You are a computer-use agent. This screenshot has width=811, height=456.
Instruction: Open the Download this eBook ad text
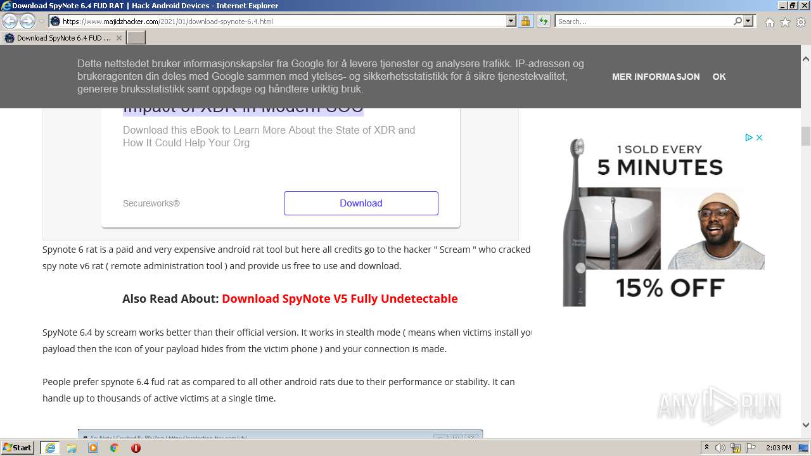point(269,136)
